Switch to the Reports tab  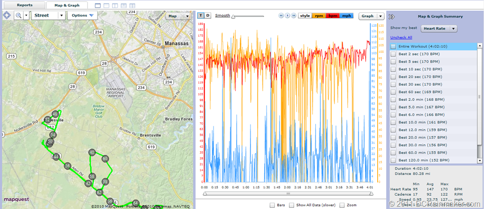point(25,5)
